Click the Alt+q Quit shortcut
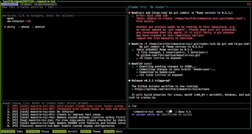The image size is (252, 134). (113, 131)
